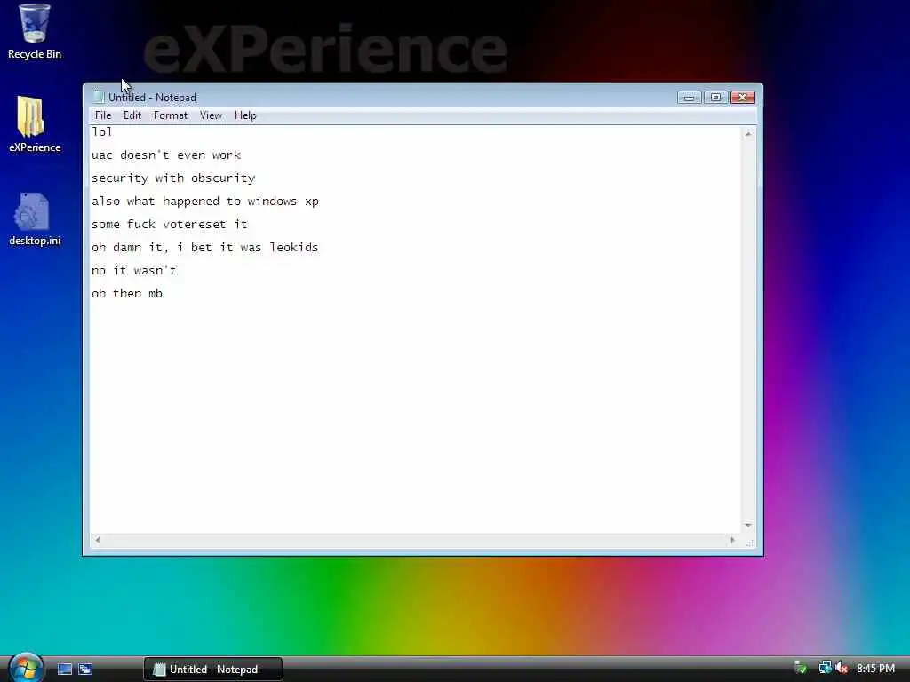Click the line "oh then mb"
The width and height of the screenshot is (910, 682).
126,293
